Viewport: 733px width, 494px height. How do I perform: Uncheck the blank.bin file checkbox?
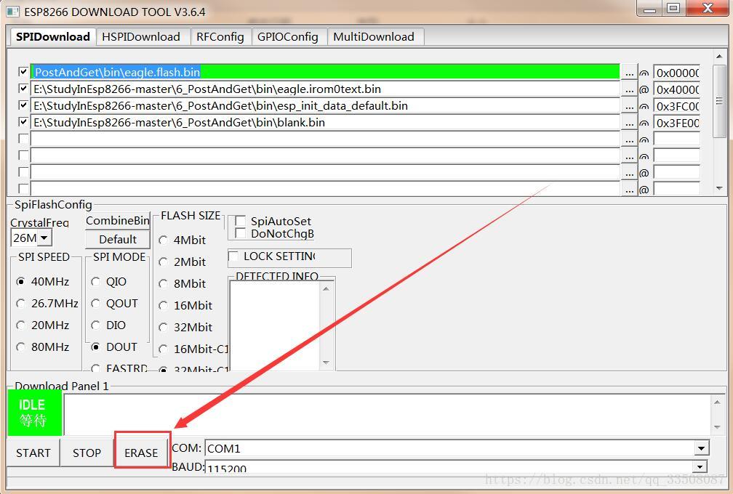coord(23,122)
